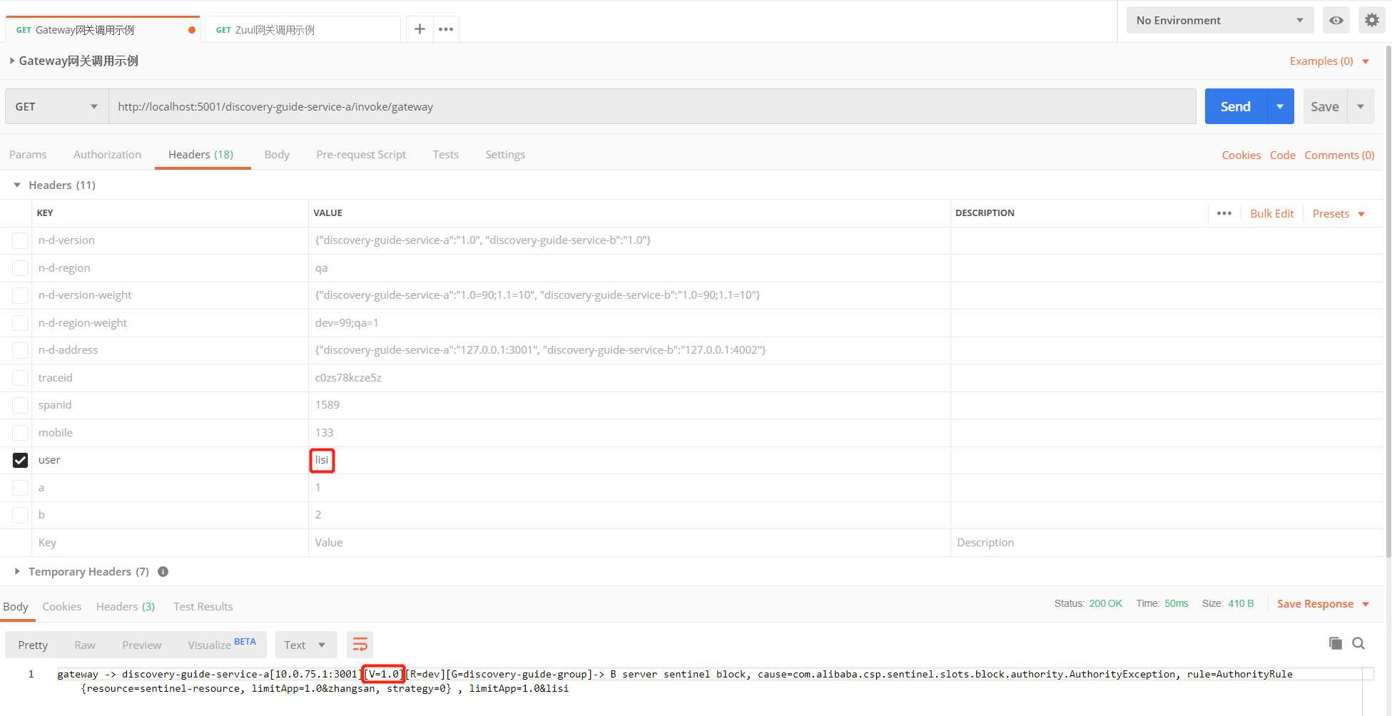Open Save button dropdown arrow

click(1361, 106)
